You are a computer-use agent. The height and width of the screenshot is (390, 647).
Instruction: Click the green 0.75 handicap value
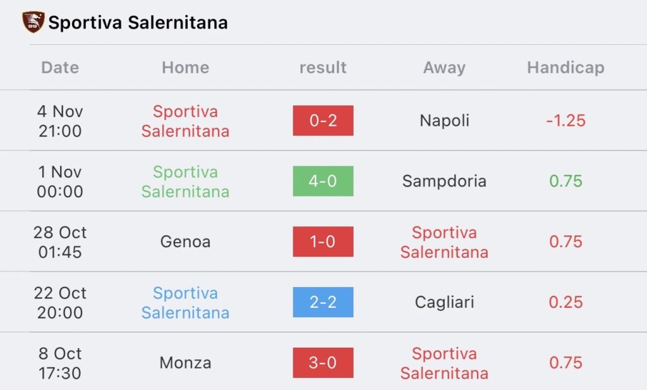click(x=565, y=181)
